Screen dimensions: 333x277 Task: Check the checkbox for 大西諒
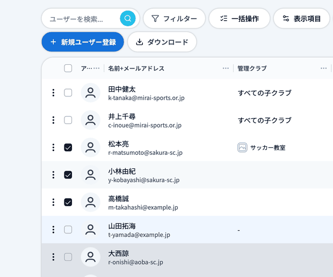pyautogui.click(x=68, y=257)
